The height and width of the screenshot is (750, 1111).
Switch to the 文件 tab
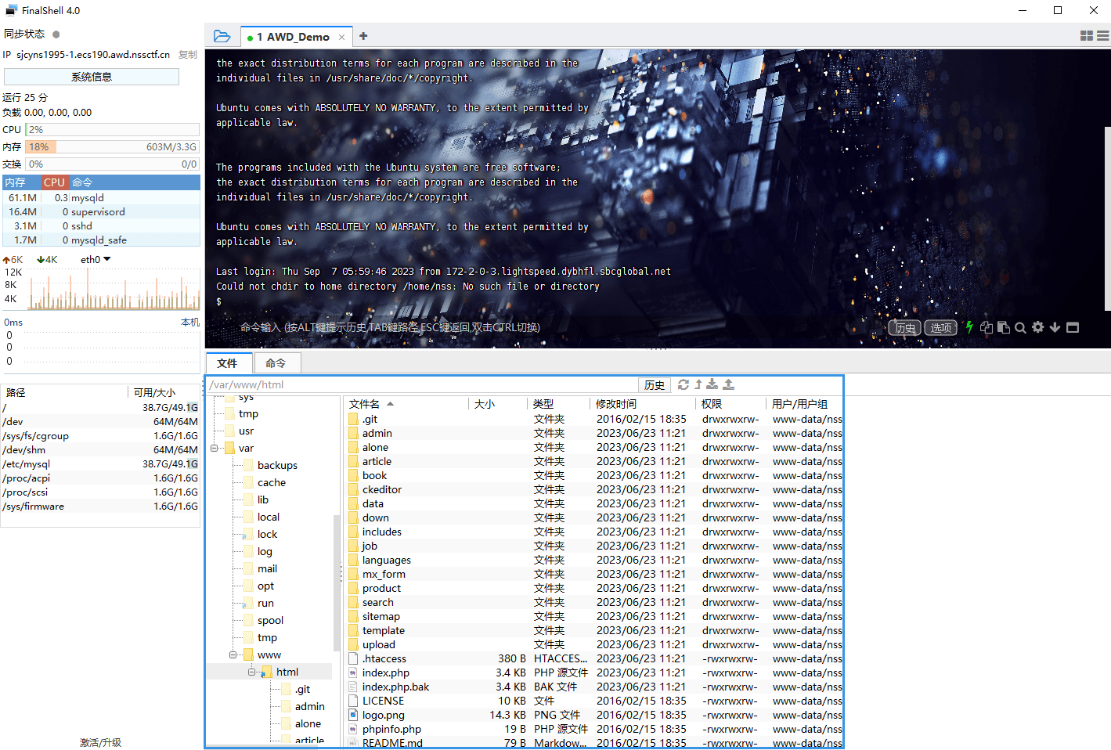point(228,363)
